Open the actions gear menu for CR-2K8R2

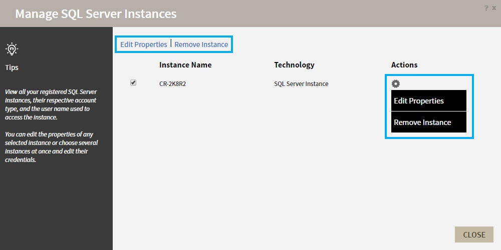click(396, 84)
